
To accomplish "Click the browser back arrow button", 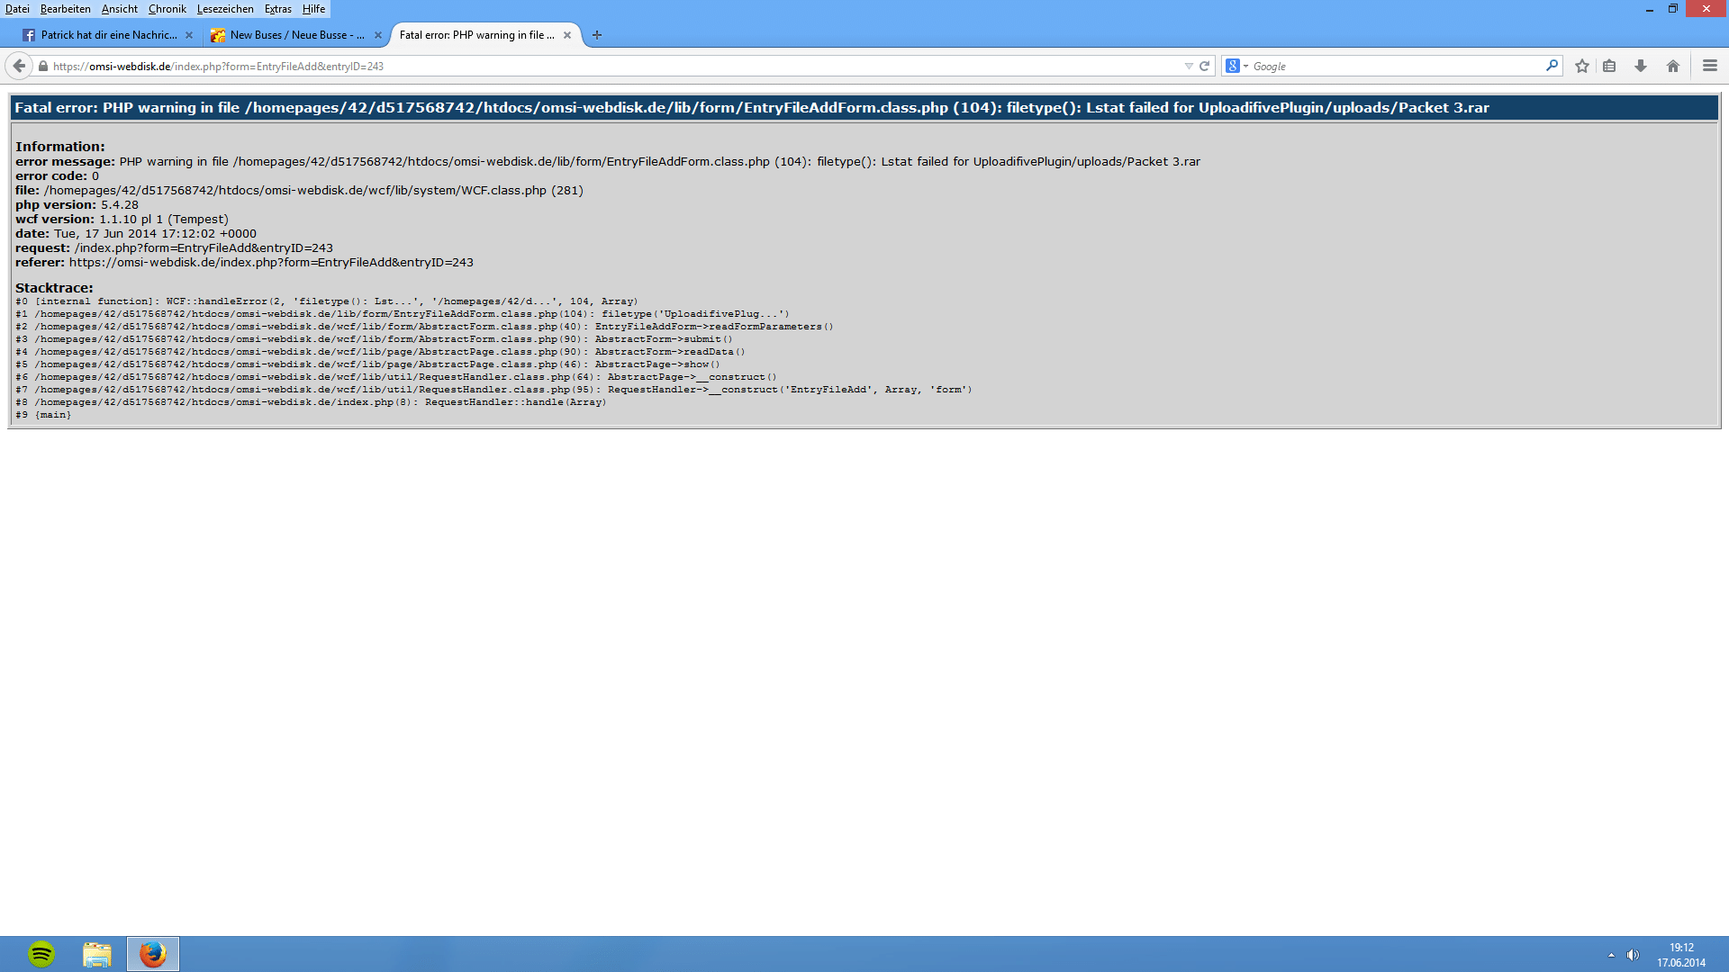I will point(19,66).
